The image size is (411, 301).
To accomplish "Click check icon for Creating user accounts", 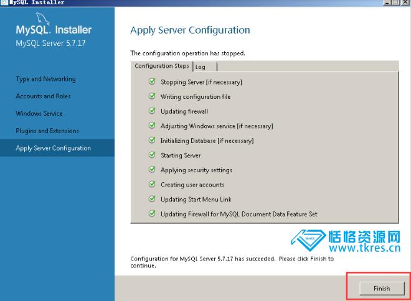I will [152, 185].
